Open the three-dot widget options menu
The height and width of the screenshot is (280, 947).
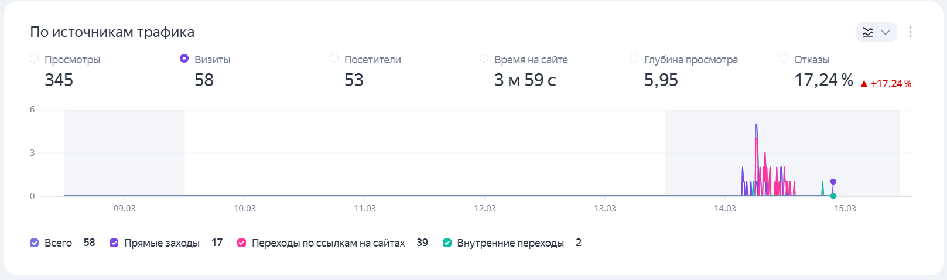pyautogui.click(x=910, y=32)
